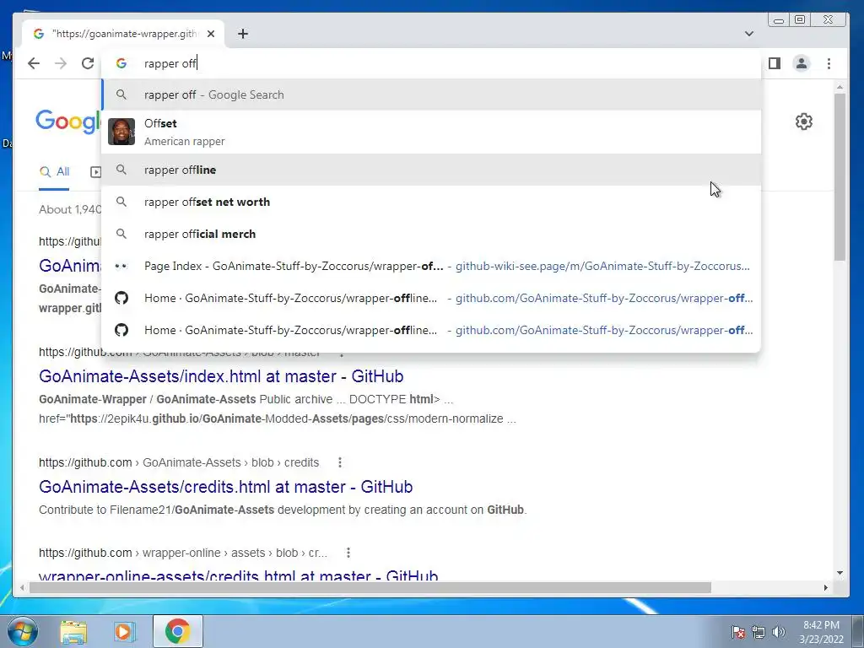Click the page scroll down arrow
The image size is (864, 648).
point(840,573)
